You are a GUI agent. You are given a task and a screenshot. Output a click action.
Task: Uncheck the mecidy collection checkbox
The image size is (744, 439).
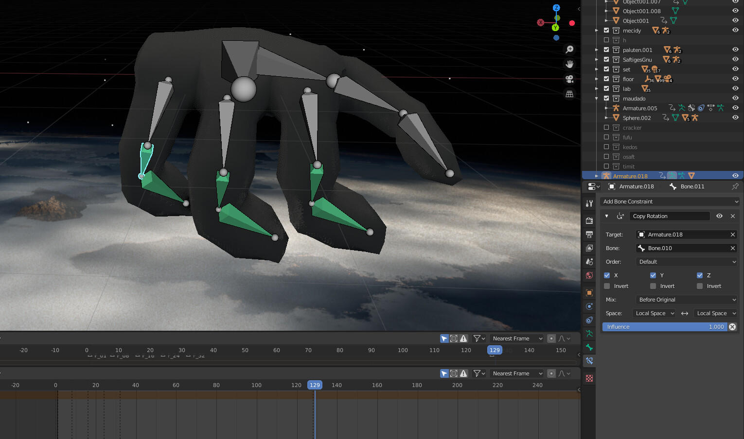606,30
